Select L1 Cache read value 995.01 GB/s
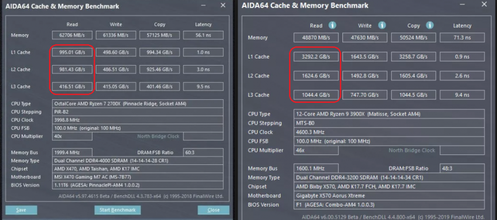 [72, 52]
